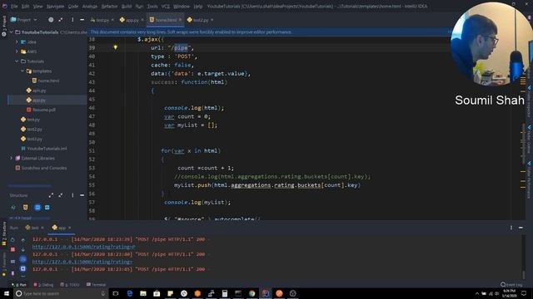Click the vertical Project tool window stripe
Image resolution: width=533 pixels, height=299 pixels.
[4, 26]
